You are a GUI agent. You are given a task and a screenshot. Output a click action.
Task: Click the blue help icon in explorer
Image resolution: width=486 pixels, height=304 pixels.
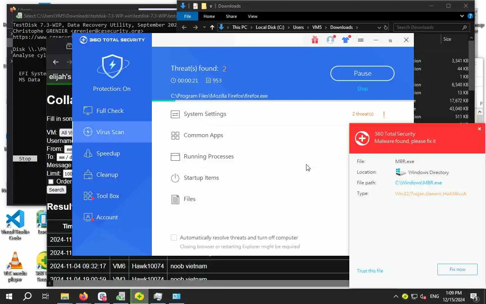coord(470,16)
